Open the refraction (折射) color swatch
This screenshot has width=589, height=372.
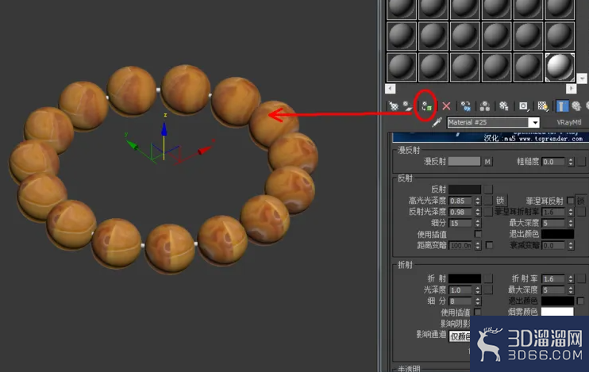tap(464, 278)
